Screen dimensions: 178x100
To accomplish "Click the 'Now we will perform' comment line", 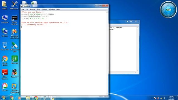I will coord(45,22).
